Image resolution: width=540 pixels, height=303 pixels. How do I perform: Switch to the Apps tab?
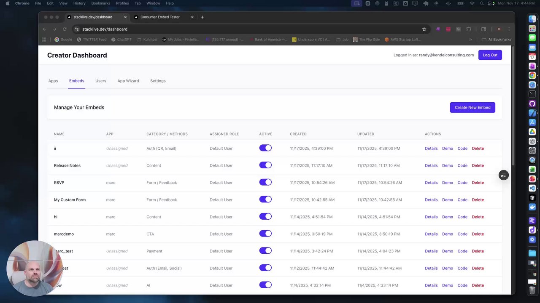(53, 81)
